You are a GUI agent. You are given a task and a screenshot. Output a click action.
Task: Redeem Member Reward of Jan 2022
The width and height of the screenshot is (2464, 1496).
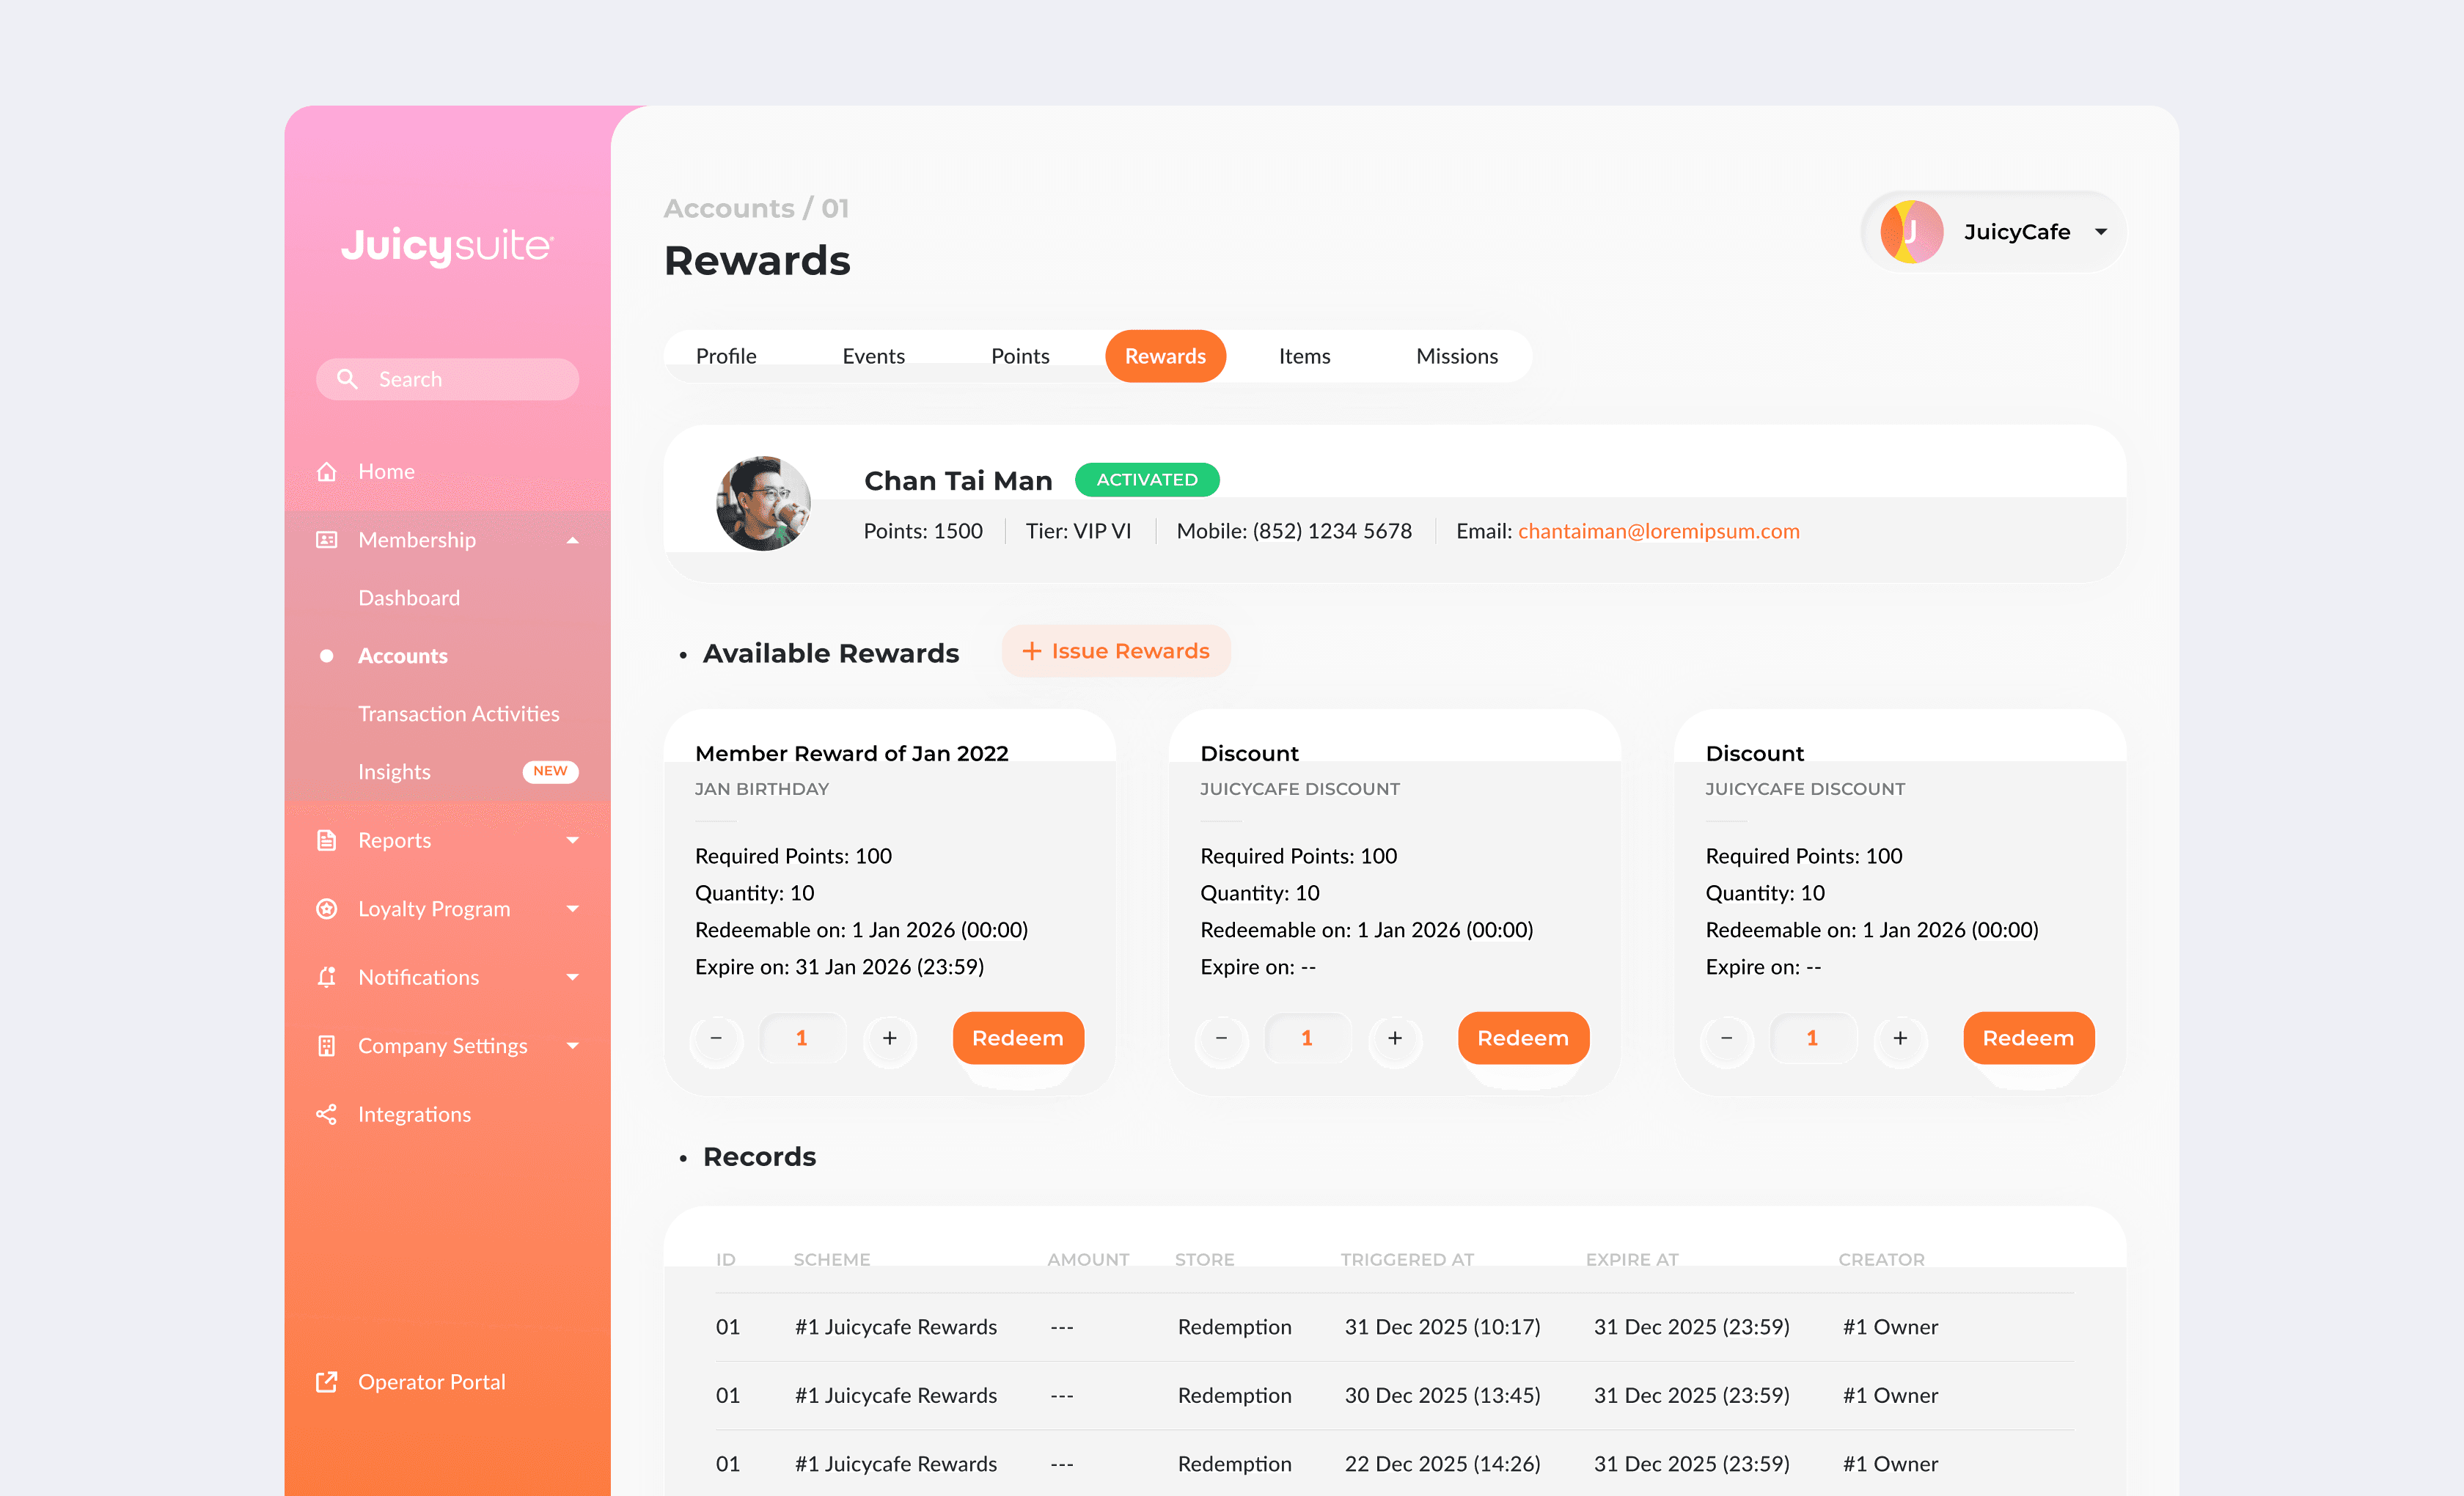(1018, 1038)
